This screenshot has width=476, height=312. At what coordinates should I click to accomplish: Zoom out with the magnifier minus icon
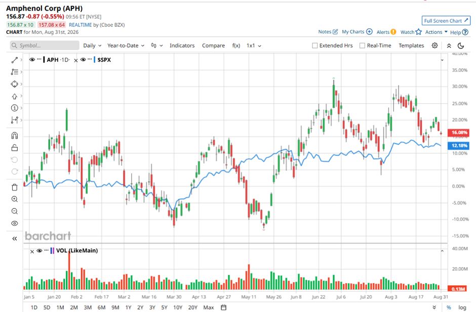tap(14, 211)
